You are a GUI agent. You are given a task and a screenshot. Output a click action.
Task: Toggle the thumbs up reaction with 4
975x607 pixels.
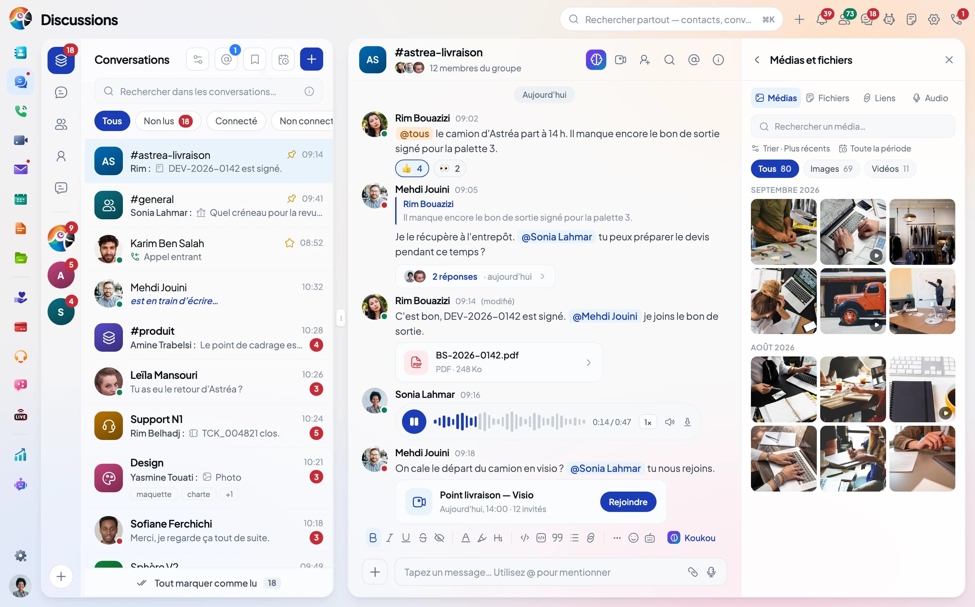pos(412,168)
